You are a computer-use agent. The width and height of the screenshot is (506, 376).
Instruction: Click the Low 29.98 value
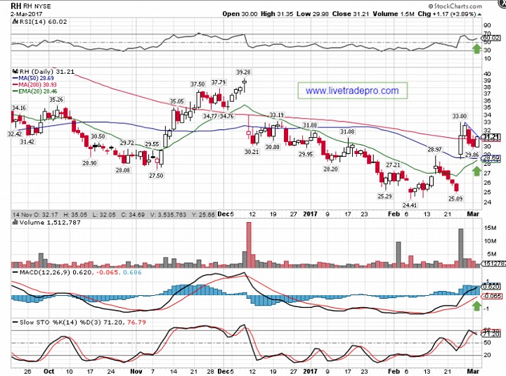coord(313,14)
